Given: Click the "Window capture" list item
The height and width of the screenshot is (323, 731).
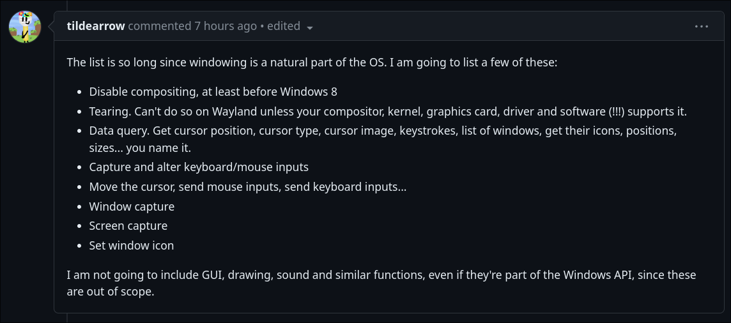Looking at the screenshot, I should [132, 206].
